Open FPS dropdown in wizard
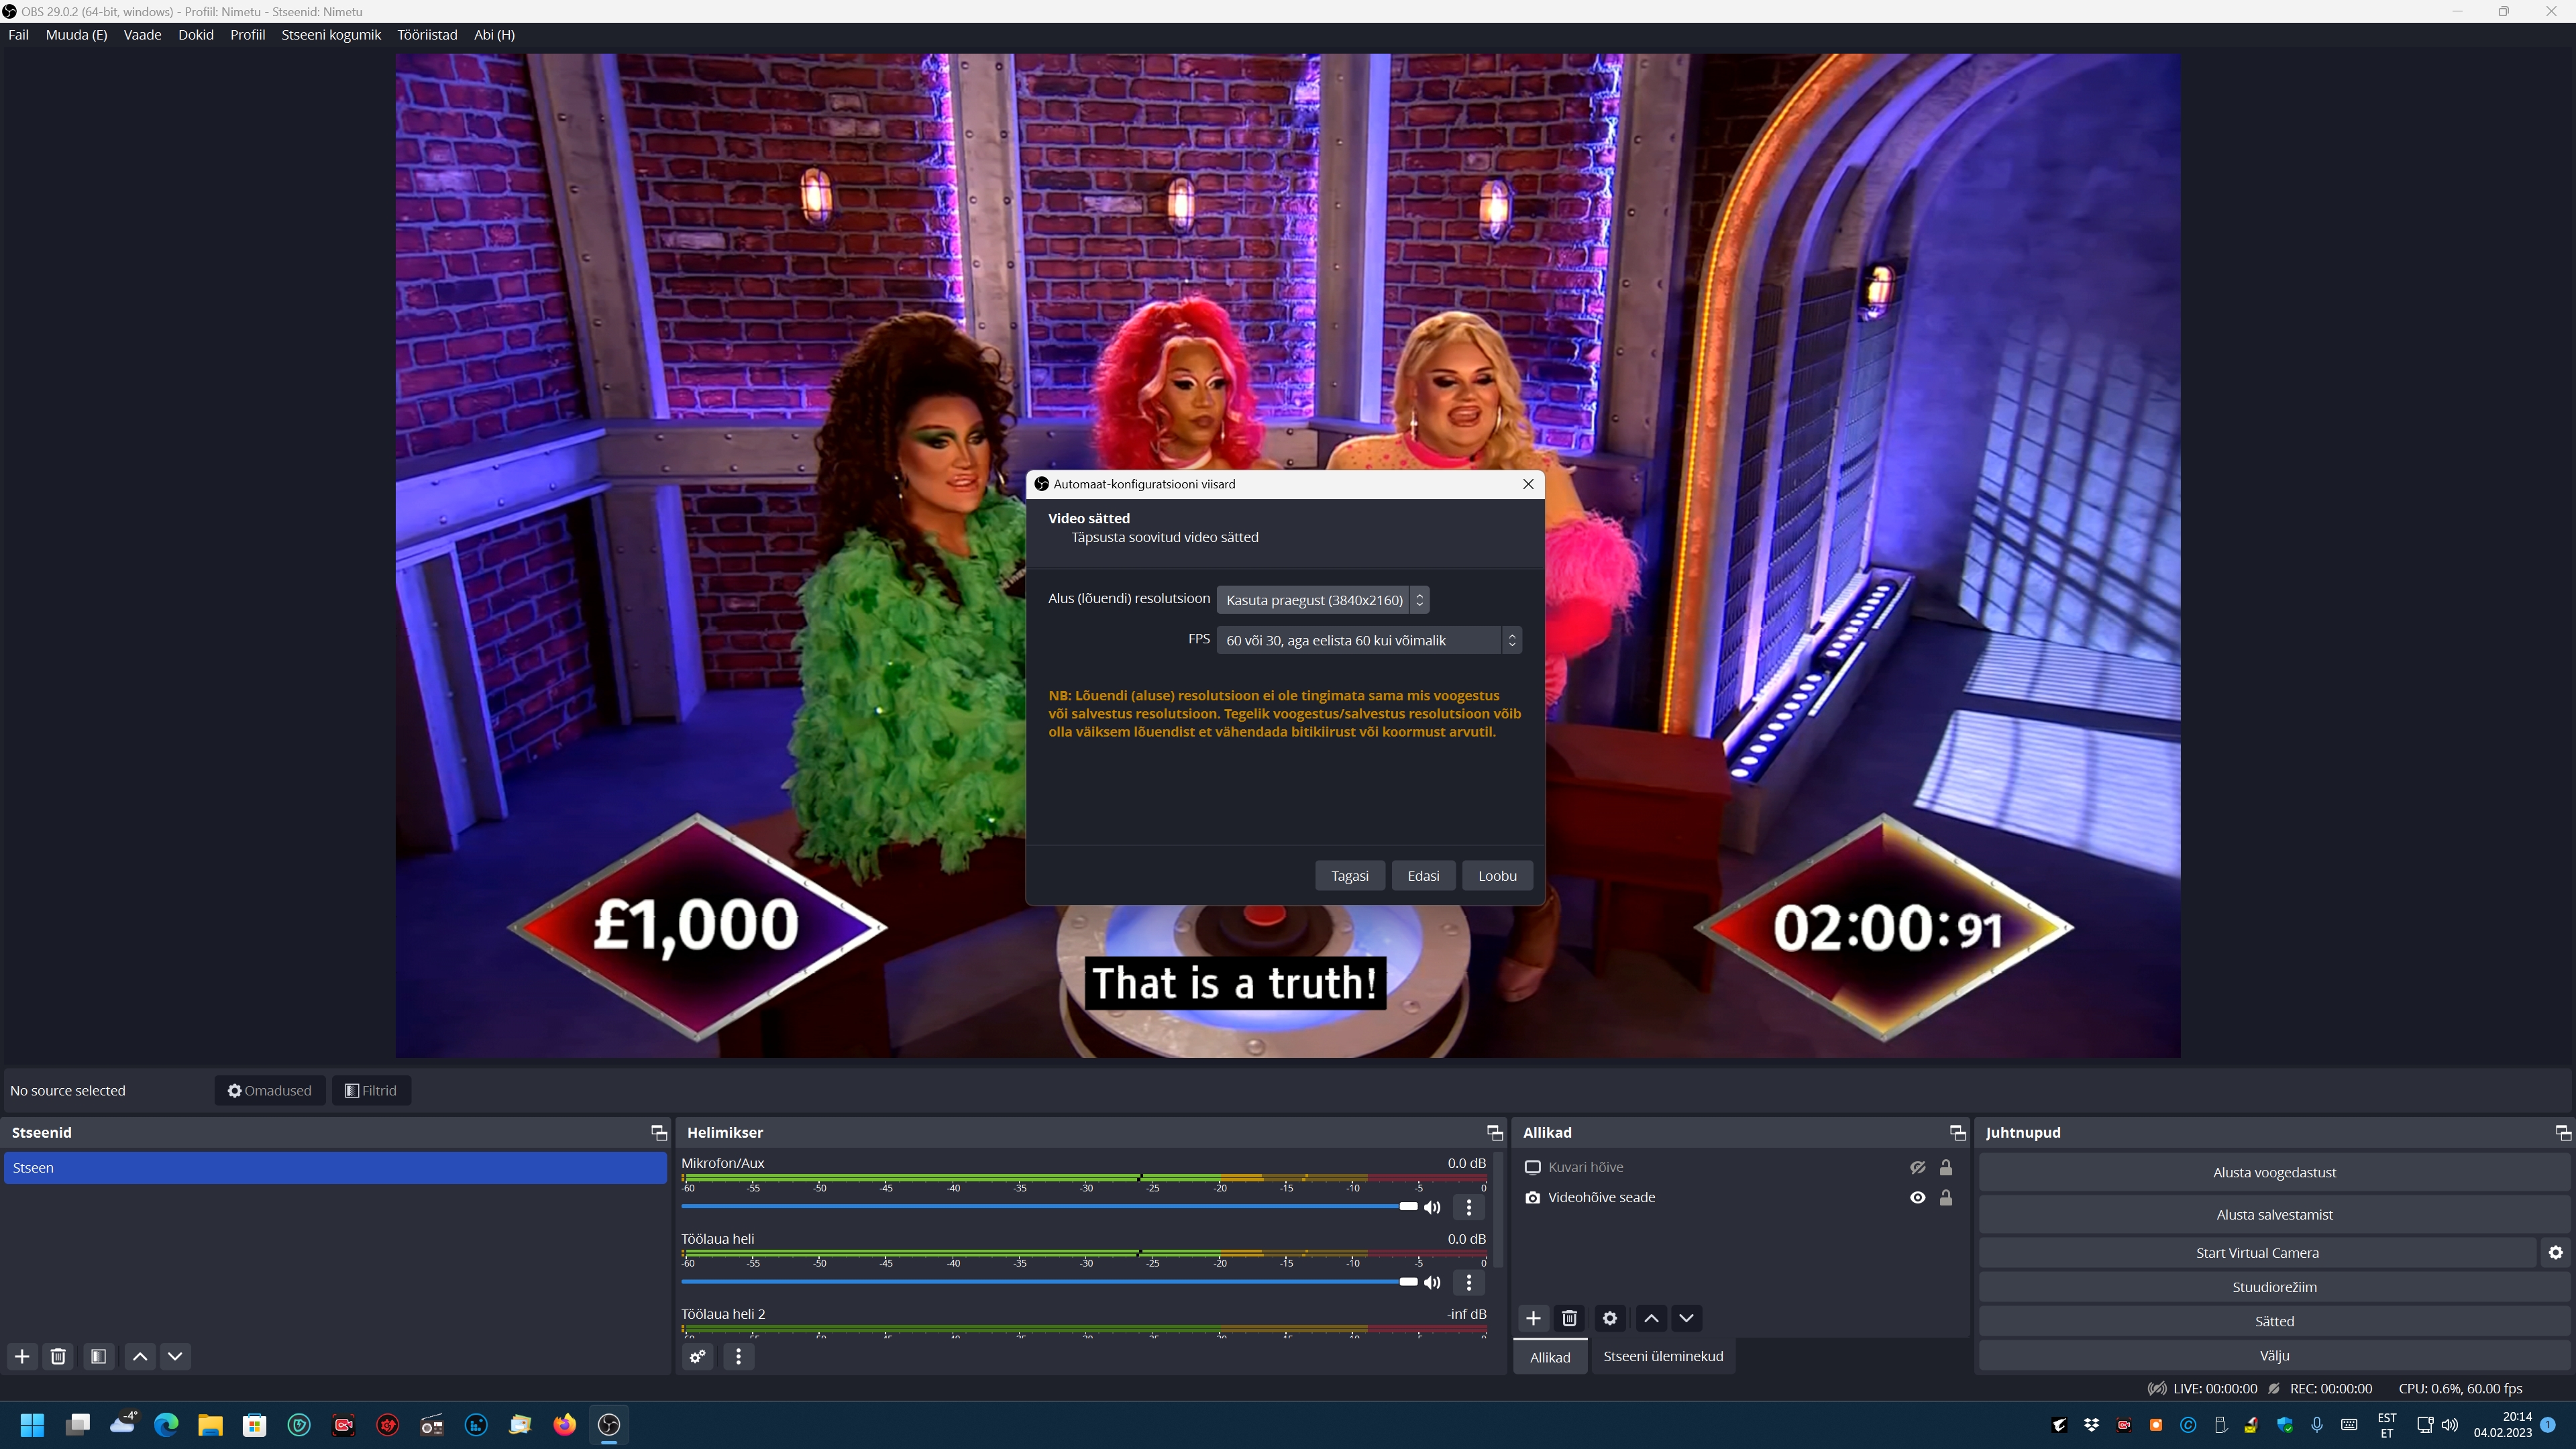The width and height of the screenshot is (2576, 1449). coord(1369,640)
